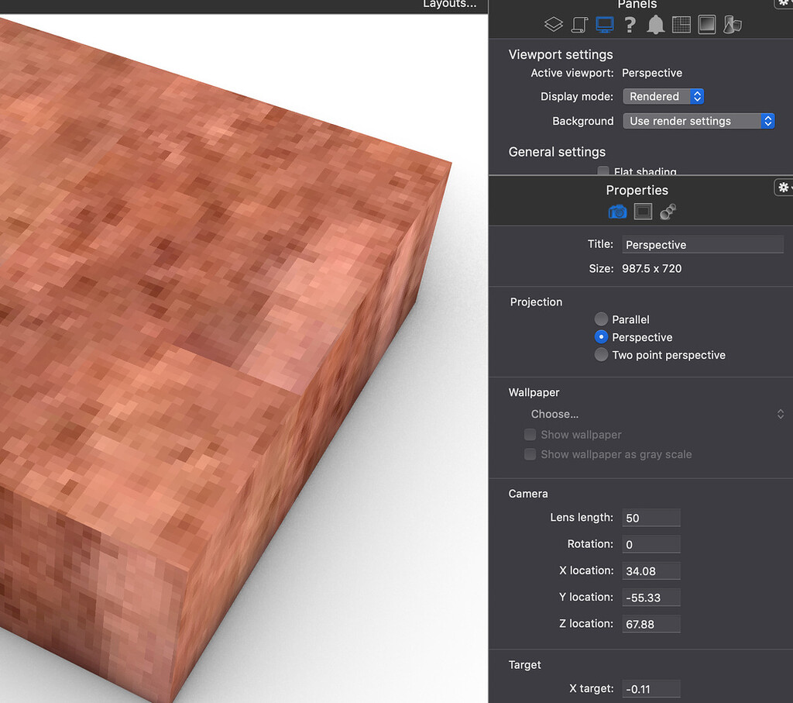Click the Notifications bell icon

[x=656, y=24]
